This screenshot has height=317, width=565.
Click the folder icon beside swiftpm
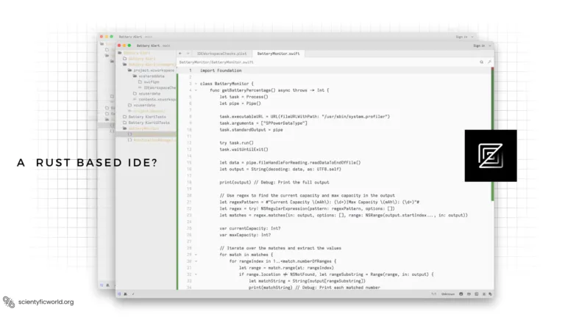pos(141,82)
